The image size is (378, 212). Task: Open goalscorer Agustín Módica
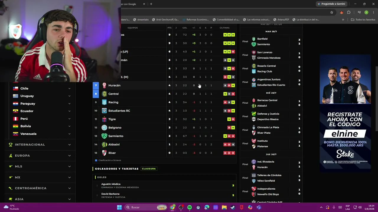click(111, 184)
